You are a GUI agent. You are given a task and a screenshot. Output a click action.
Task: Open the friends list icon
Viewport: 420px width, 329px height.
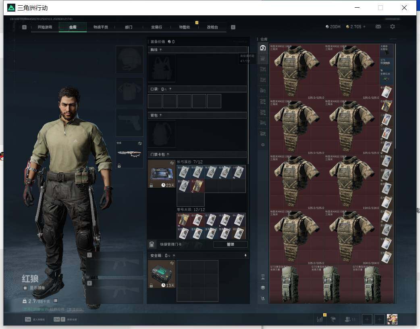pyautogui.click(x=348, y=319)
